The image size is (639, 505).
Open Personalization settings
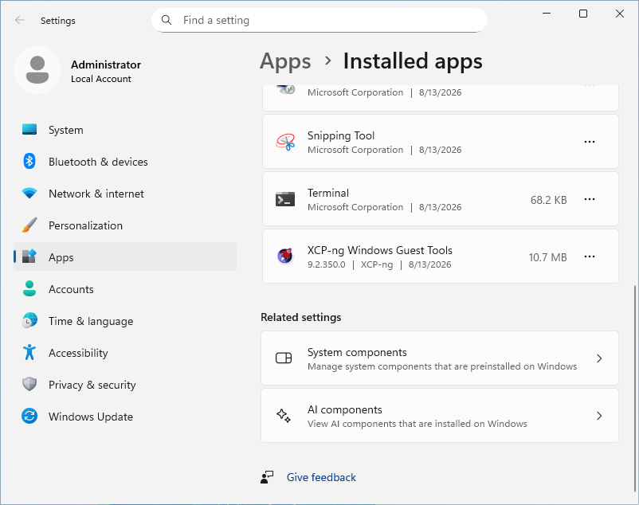(125, 225)
